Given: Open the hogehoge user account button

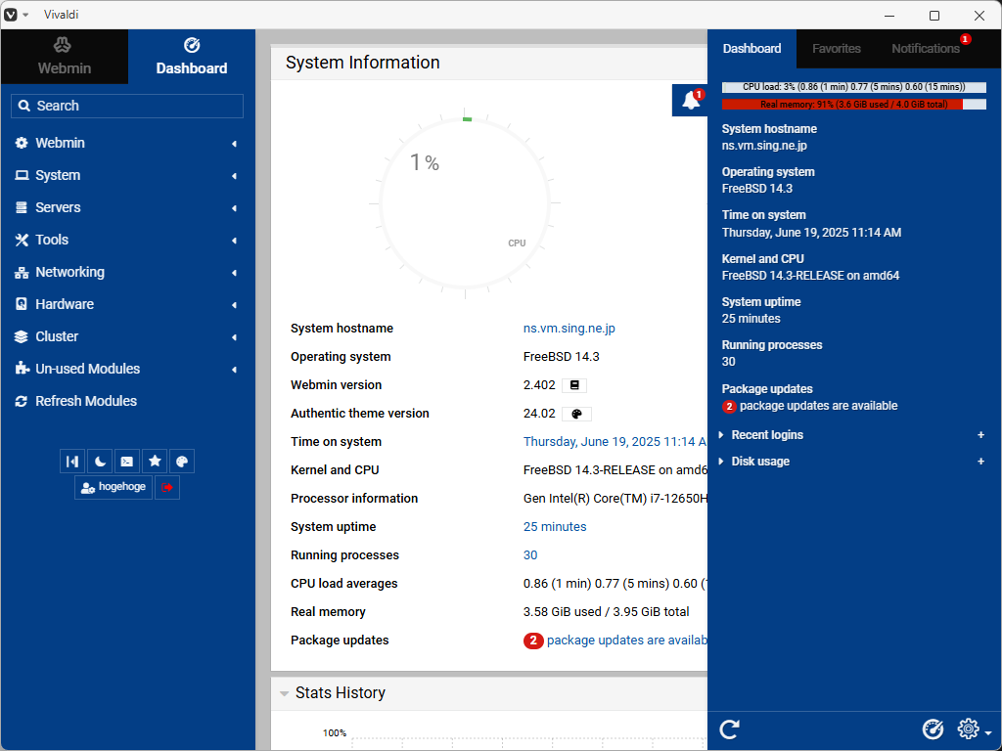Looking at the screenshot, I should point(114,487).
